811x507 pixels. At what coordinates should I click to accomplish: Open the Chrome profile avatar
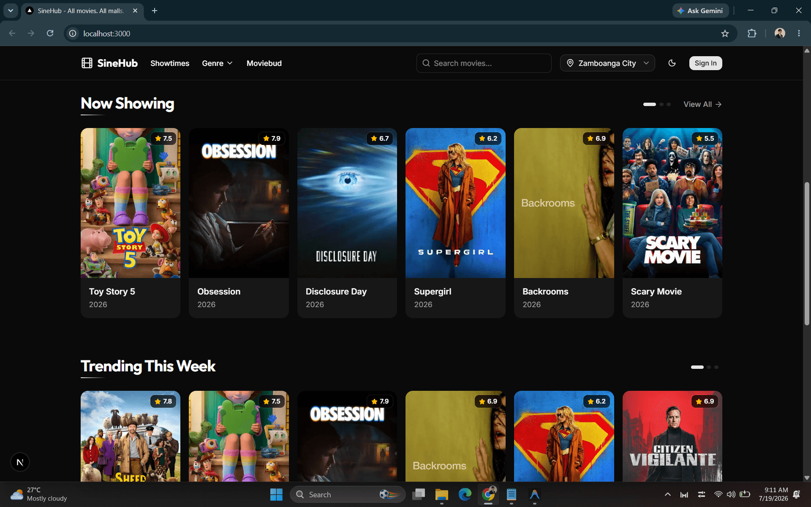tap(780, 33)
